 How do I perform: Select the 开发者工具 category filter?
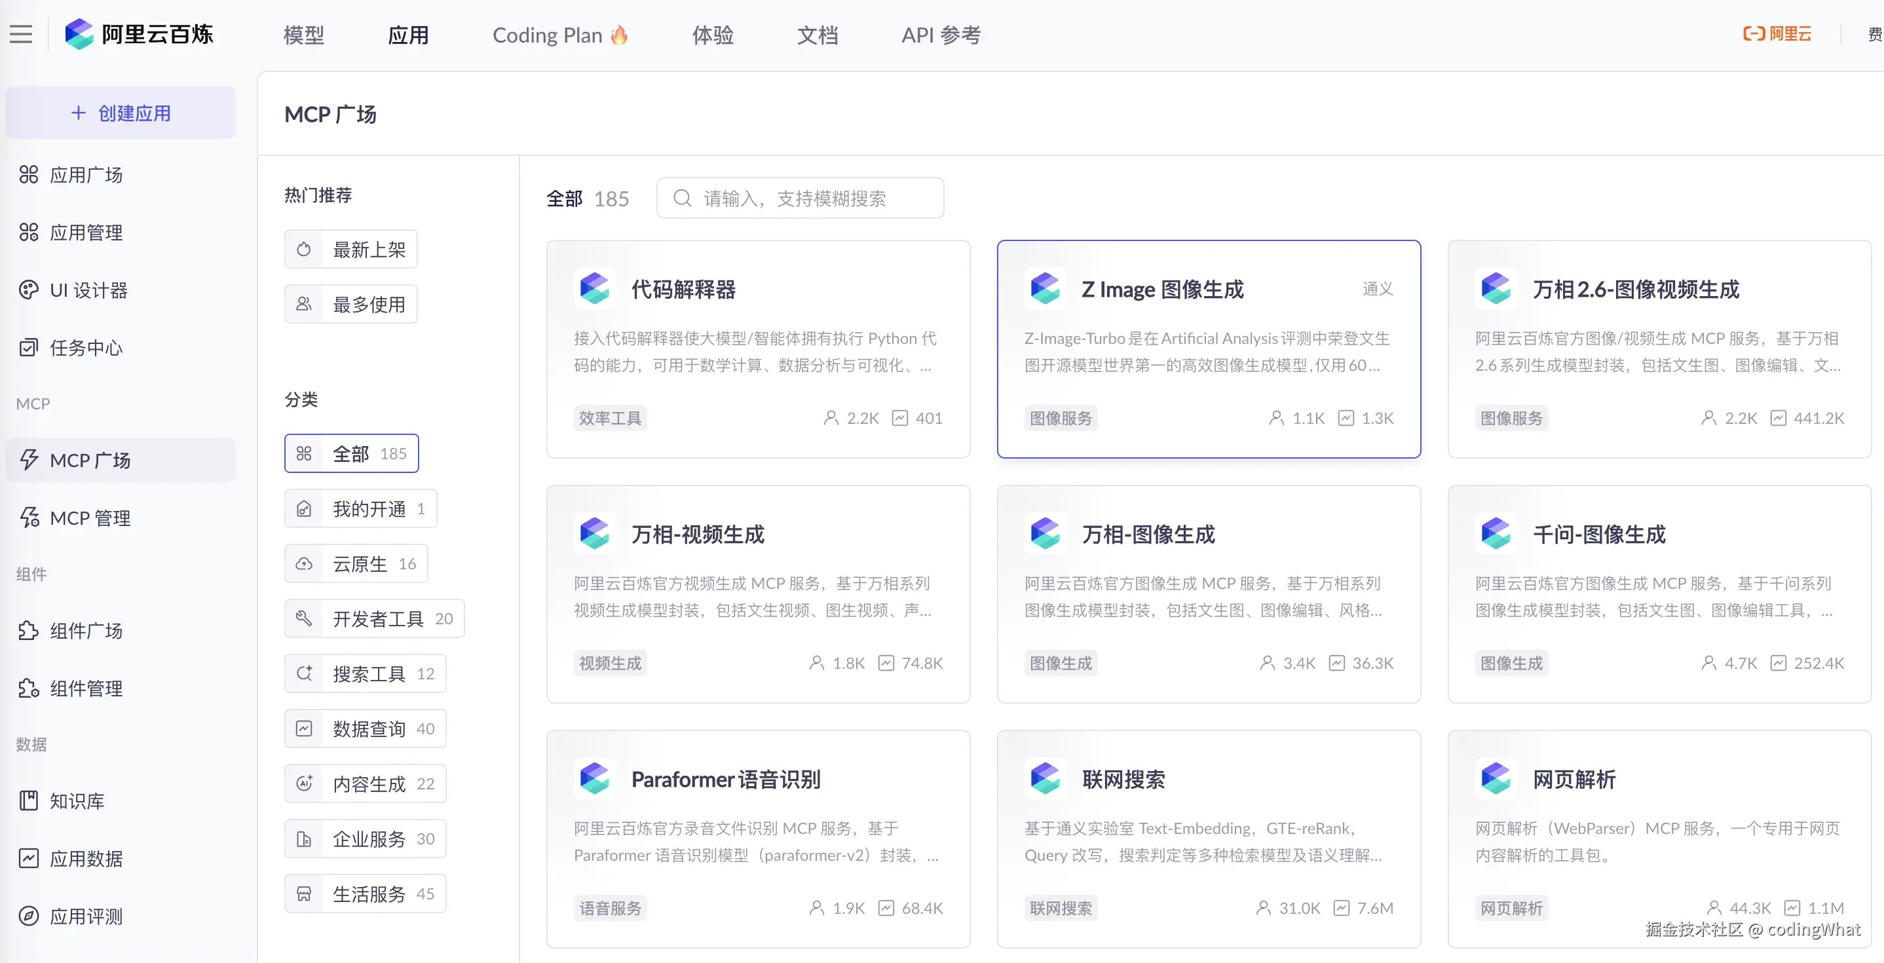(375, 618)
